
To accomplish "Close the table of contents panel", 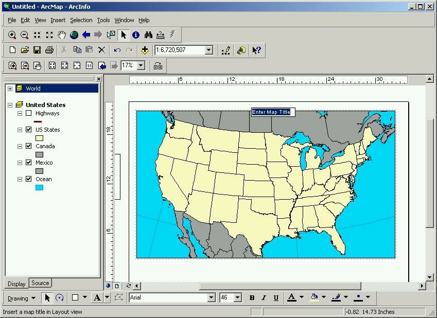I will pos(98,79).
